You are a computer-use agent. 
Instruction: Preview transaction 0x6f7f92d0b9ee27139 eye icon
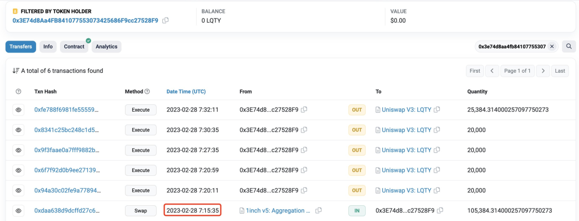pyautogui.click(x=19, y=170)
